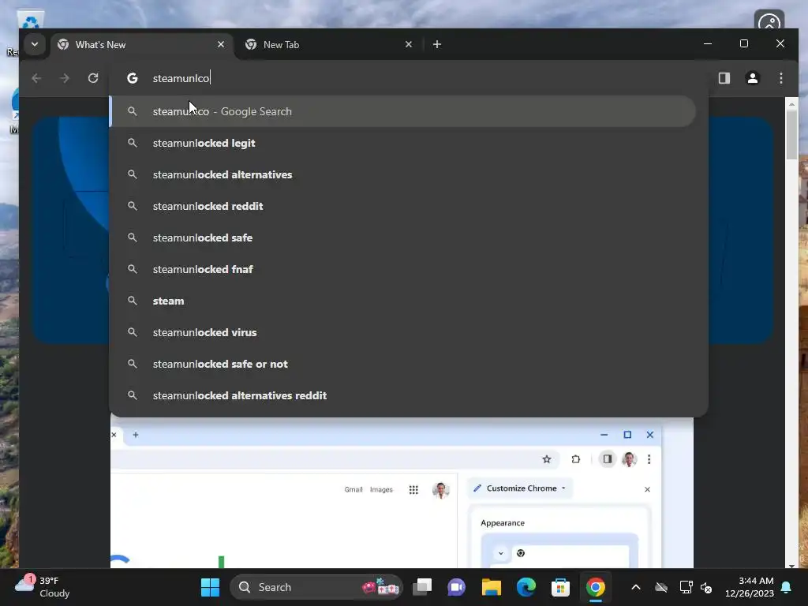This screenshot has height=606, width=808.
Task: Open Microsoft Store from the taskbar
Action: [x=561, y=587]
